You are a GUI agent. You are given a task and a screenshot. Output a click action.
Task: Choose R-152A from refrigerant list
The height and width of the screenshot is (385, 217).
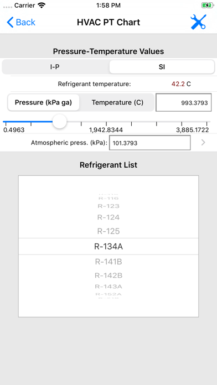pyautogui.click(x=108, y=294)
